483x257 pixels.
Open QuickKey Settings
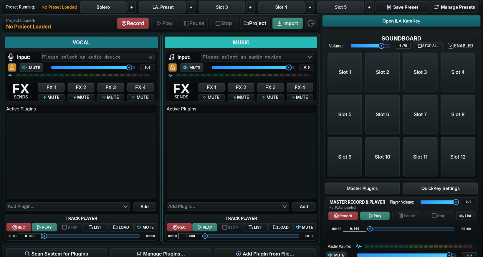441,188
